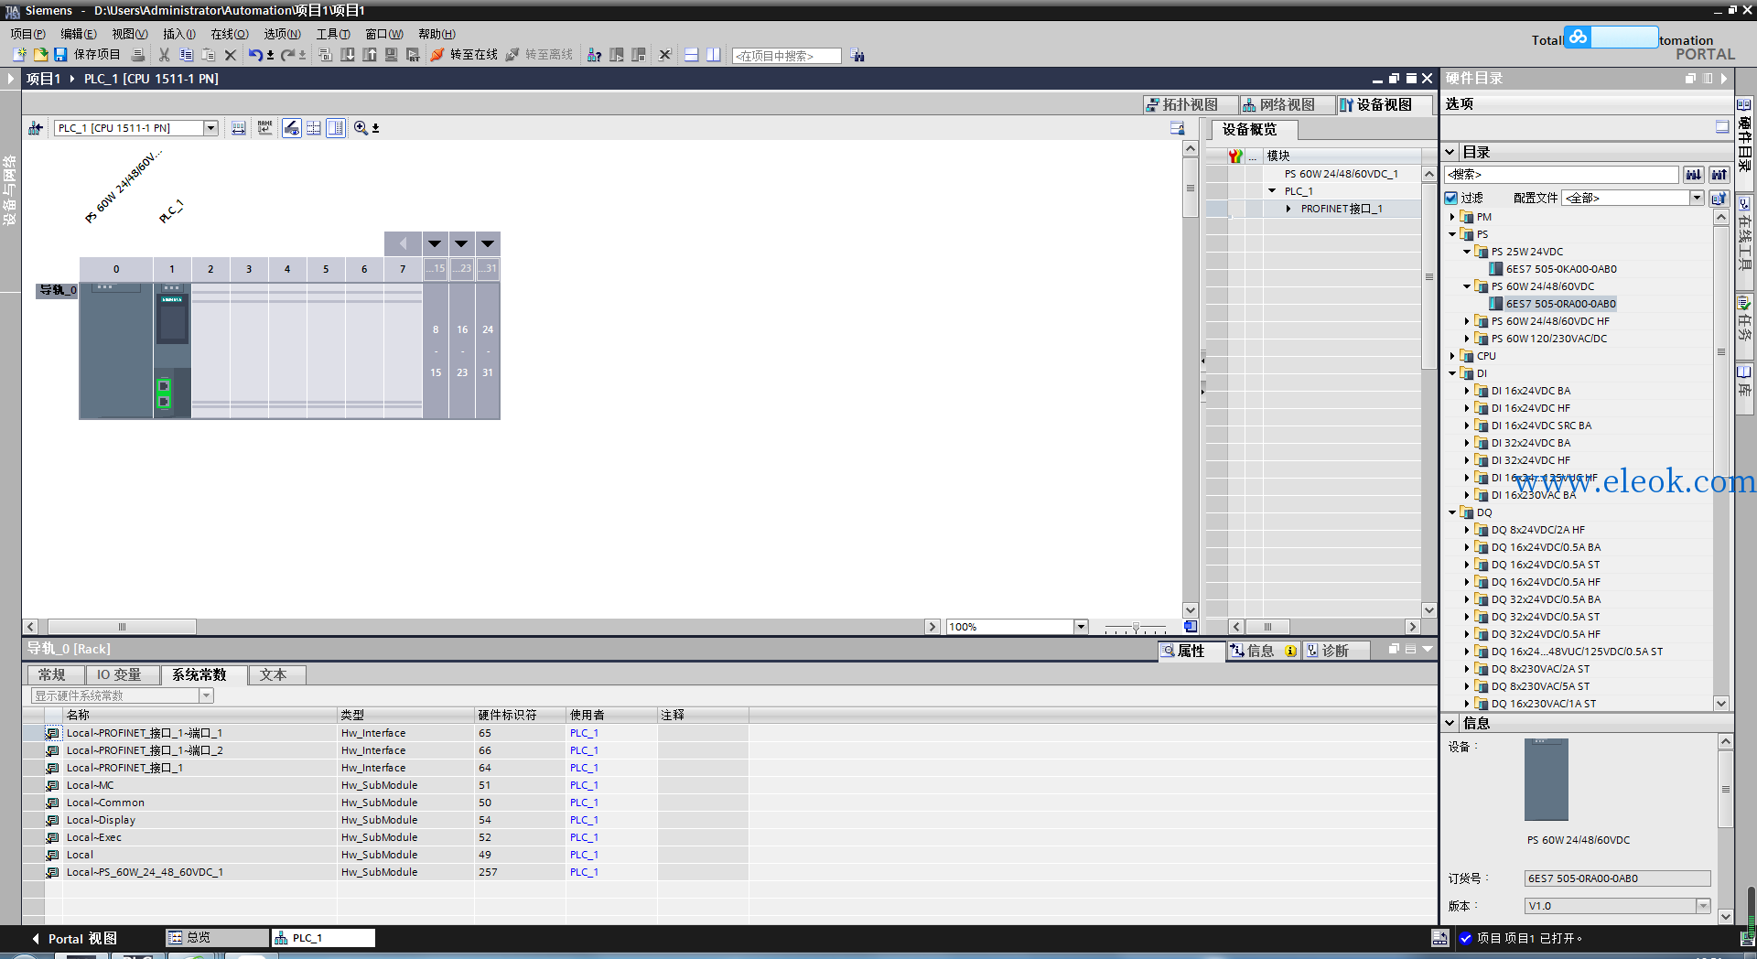Search catalog downward with the arrow-down icon

click(x=1694, y=174)
